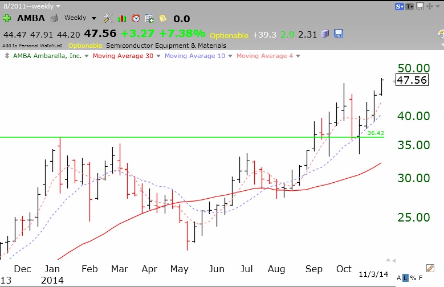Click the ruler drawing tool icon

(x=430, y=268)
